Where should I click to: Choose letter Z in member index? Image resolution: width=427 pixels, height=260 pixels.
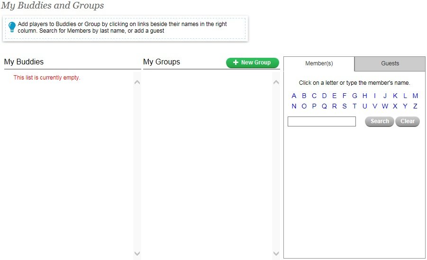tap(415, 106)
